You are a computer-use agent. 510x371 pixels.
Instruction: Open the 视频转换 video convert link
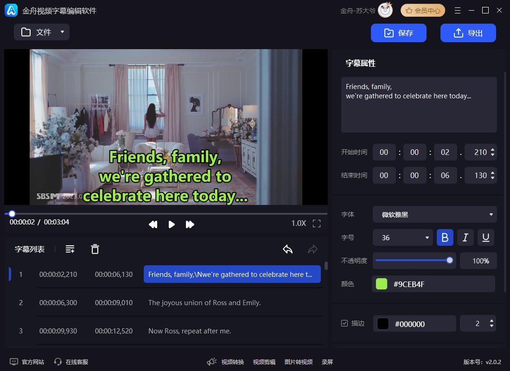coord(232,362)
